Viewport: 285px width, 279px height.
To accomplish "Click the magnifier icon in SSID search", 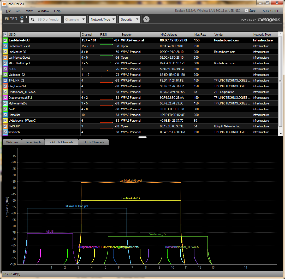I will (33, 20).
